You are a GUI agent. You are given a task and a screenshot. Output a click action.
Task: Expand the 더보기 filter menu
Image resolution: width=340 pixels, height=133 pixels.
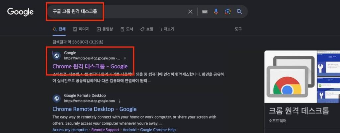(167, 29)
